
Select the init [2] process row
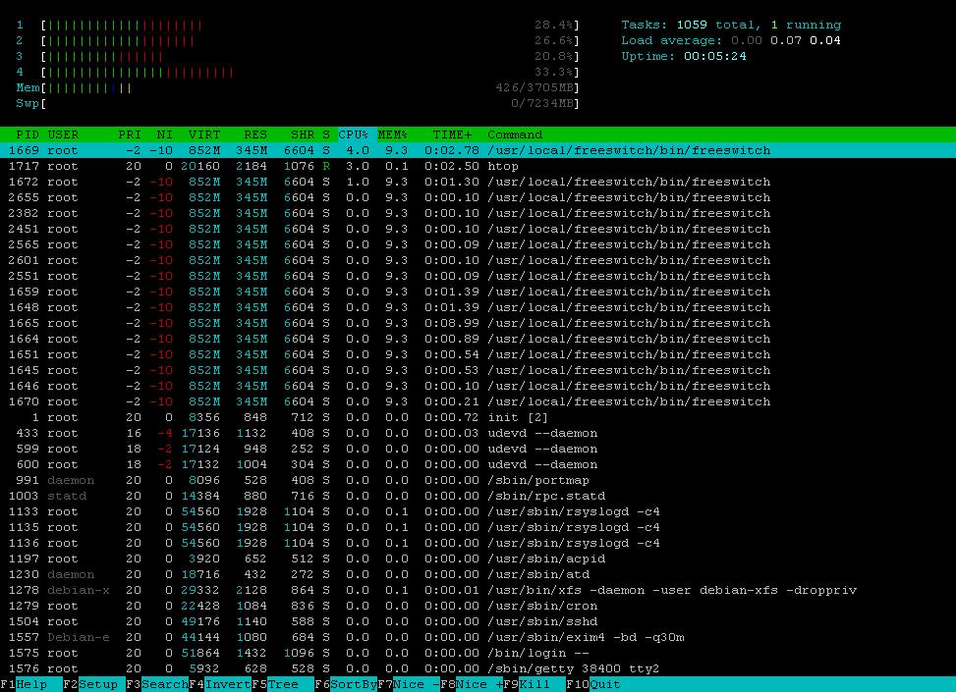[478, 418]
